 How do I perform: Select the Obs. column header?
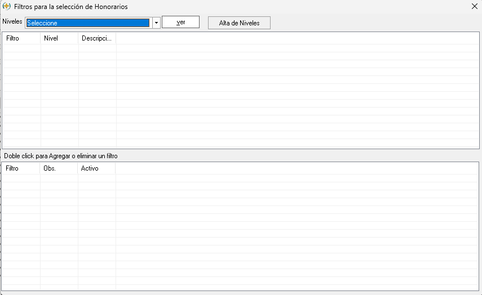59,168
